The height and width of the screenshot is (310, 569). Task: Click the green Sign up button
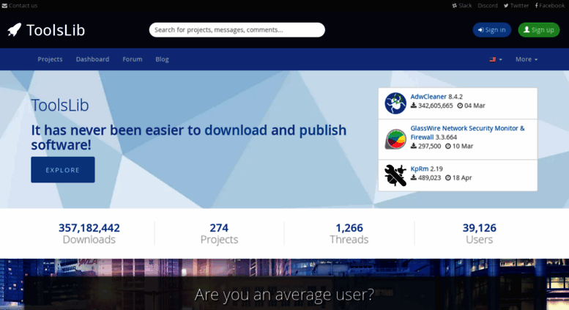[x=539, y=30]
